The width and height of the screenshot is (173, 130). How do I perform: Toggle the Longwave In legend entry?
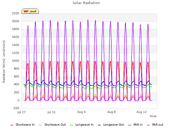point(82,125)
